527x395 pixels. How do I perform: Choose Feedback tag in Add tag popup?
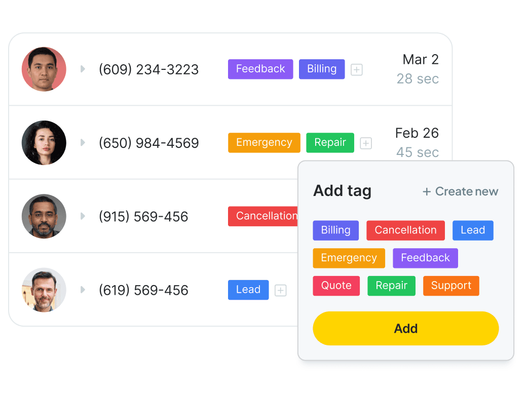(425, 258)
